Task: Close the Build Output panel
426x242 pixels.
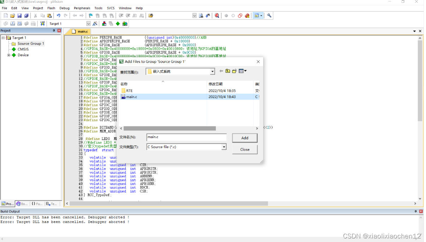Action: point(420,211)
